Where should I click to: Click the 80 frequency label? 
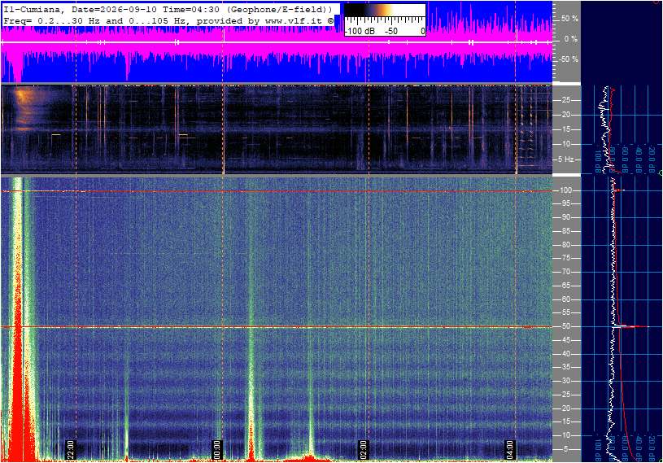pos(565,245)
